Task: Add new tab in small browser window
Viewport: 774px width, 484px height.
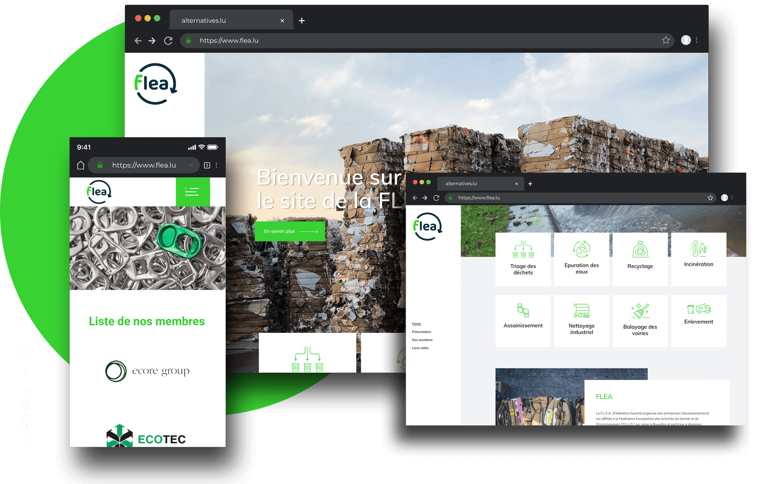Action: point(530,184)
